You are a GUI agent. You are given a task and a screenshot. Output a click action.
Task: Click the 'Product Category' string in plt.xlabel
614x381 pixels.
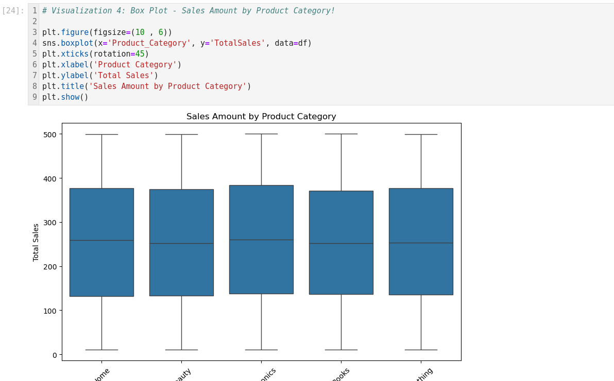(135, 65)
